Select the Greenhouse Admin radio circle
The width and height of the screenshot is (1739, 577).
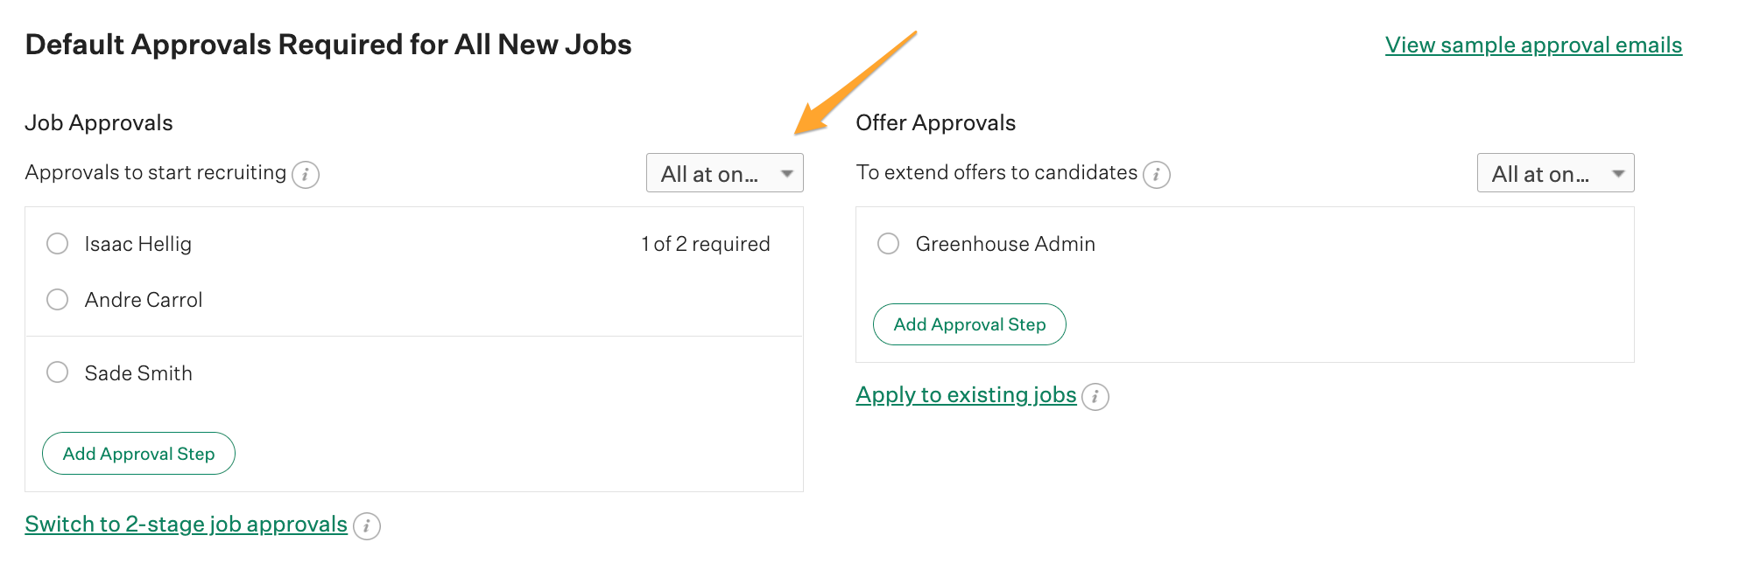tap(888, 244)
